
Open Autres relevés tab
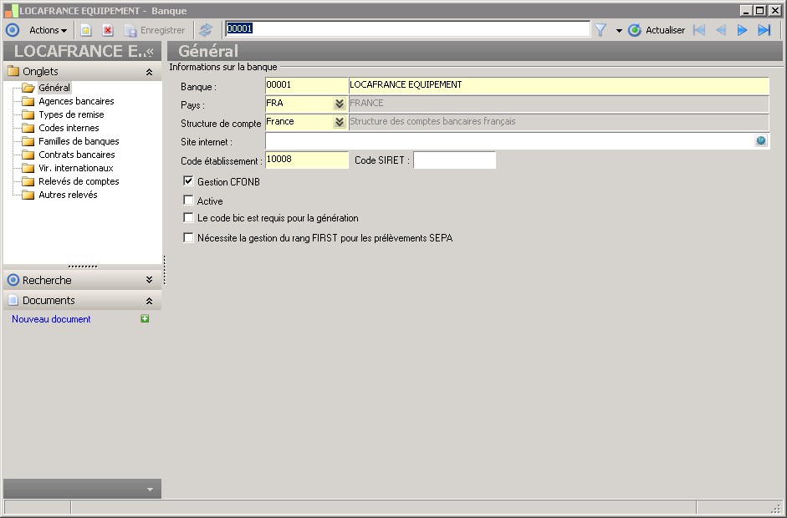pyautogui.click(x=68, y=195)
